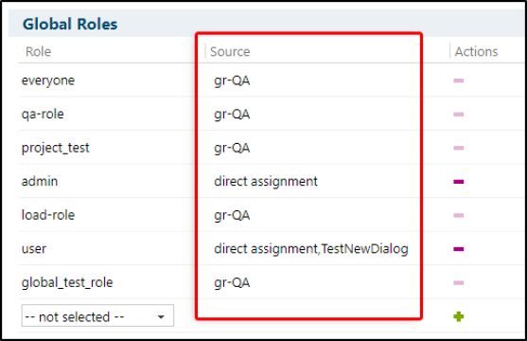Click 'direct assignment' source for admin
The image size is (527, 341).
(266, 182)
